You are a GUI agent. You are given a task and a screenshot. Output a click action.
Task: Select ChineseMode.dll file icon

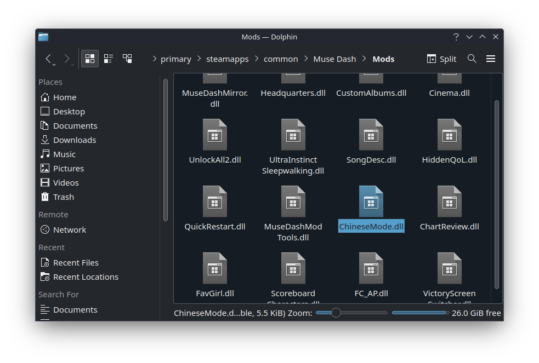click(x=371, y=201)
